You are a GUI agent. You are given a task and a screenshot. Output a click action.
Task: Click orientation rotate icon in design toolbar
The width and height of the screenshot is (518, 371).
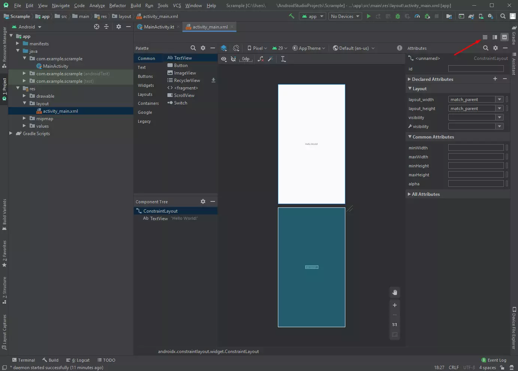[236, 48]
